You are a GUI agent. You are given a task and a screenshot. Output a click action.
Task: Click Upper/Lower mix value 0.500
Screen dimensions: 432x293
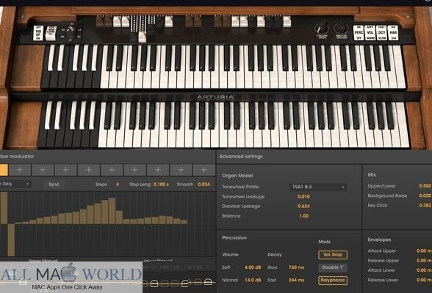[x=425, y=186]
